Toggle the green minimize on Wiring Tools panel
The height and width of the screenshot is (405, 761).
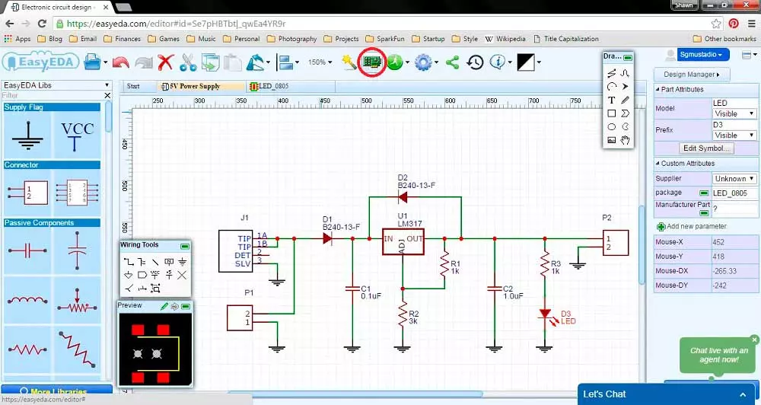click(x=184, y=246)
